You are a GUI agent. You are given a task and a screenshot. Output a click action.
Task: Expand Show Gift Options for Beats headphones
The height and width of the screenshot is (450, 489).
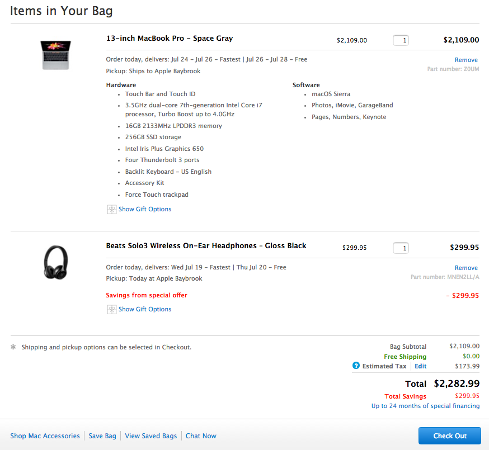tap(145, 309)
